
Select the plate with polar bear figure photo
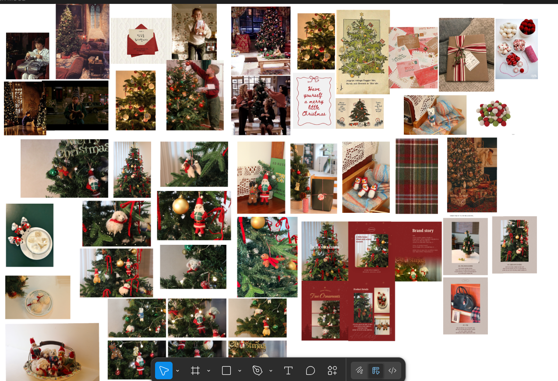click(x=38, y=297)
